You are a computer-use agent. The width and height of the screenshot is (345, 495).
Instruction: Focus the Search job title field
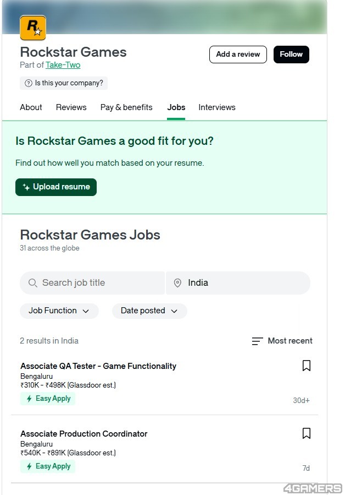click(99, 283)
